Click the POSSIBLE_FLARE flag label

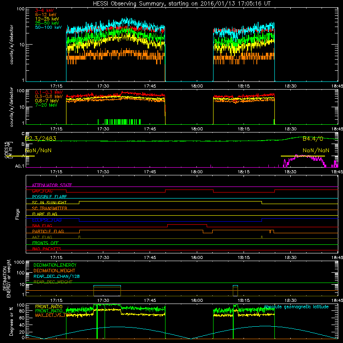pyautogui.click(x=49, y=197)
